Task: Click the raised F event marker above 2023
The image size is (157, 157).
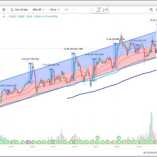Action: click(98, 138)
